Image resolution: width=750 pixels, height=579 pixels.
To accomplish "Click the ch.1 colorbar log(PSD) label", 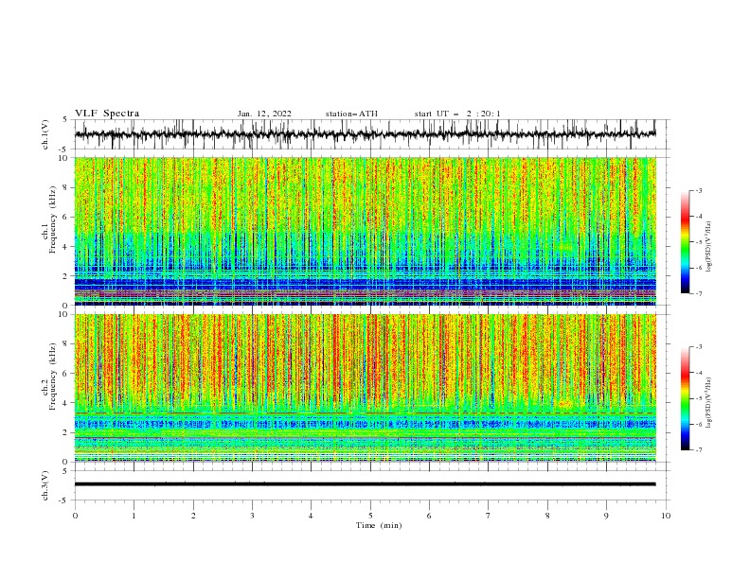I will [x=709, y=247].
